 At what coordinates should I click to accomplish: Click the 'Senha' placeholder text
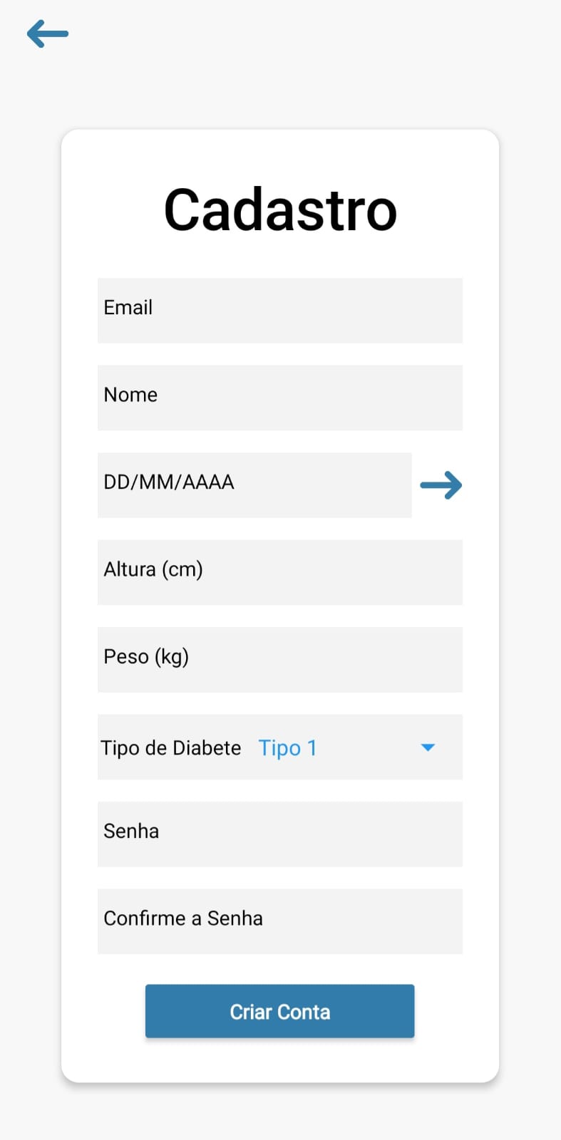point(131,831)
